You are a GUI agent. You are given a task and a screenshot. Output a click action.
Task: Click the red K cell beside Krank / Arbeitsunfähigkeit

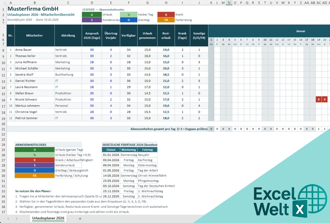[x=35, y=160]
